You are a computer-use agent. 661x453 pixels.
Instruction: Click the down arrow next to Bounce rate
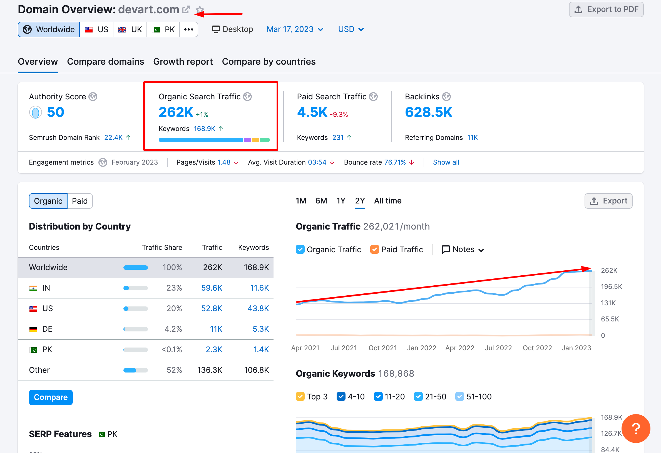click(x=412, y=162)
